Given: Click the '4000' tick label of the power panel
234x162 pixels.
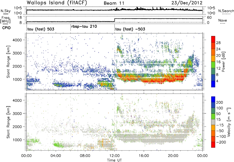Looking at the screenshot, I should (17, 40).
